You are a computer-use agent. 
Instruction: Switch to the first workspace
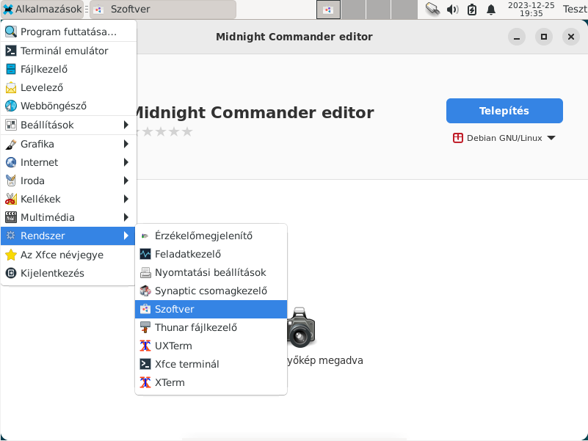tap(328, 10)
